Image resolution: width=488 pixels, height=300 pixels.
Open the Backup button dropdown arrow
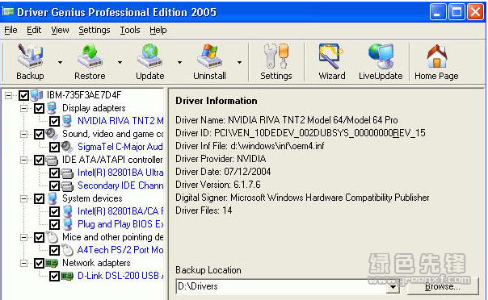click(x=60, y=62)
